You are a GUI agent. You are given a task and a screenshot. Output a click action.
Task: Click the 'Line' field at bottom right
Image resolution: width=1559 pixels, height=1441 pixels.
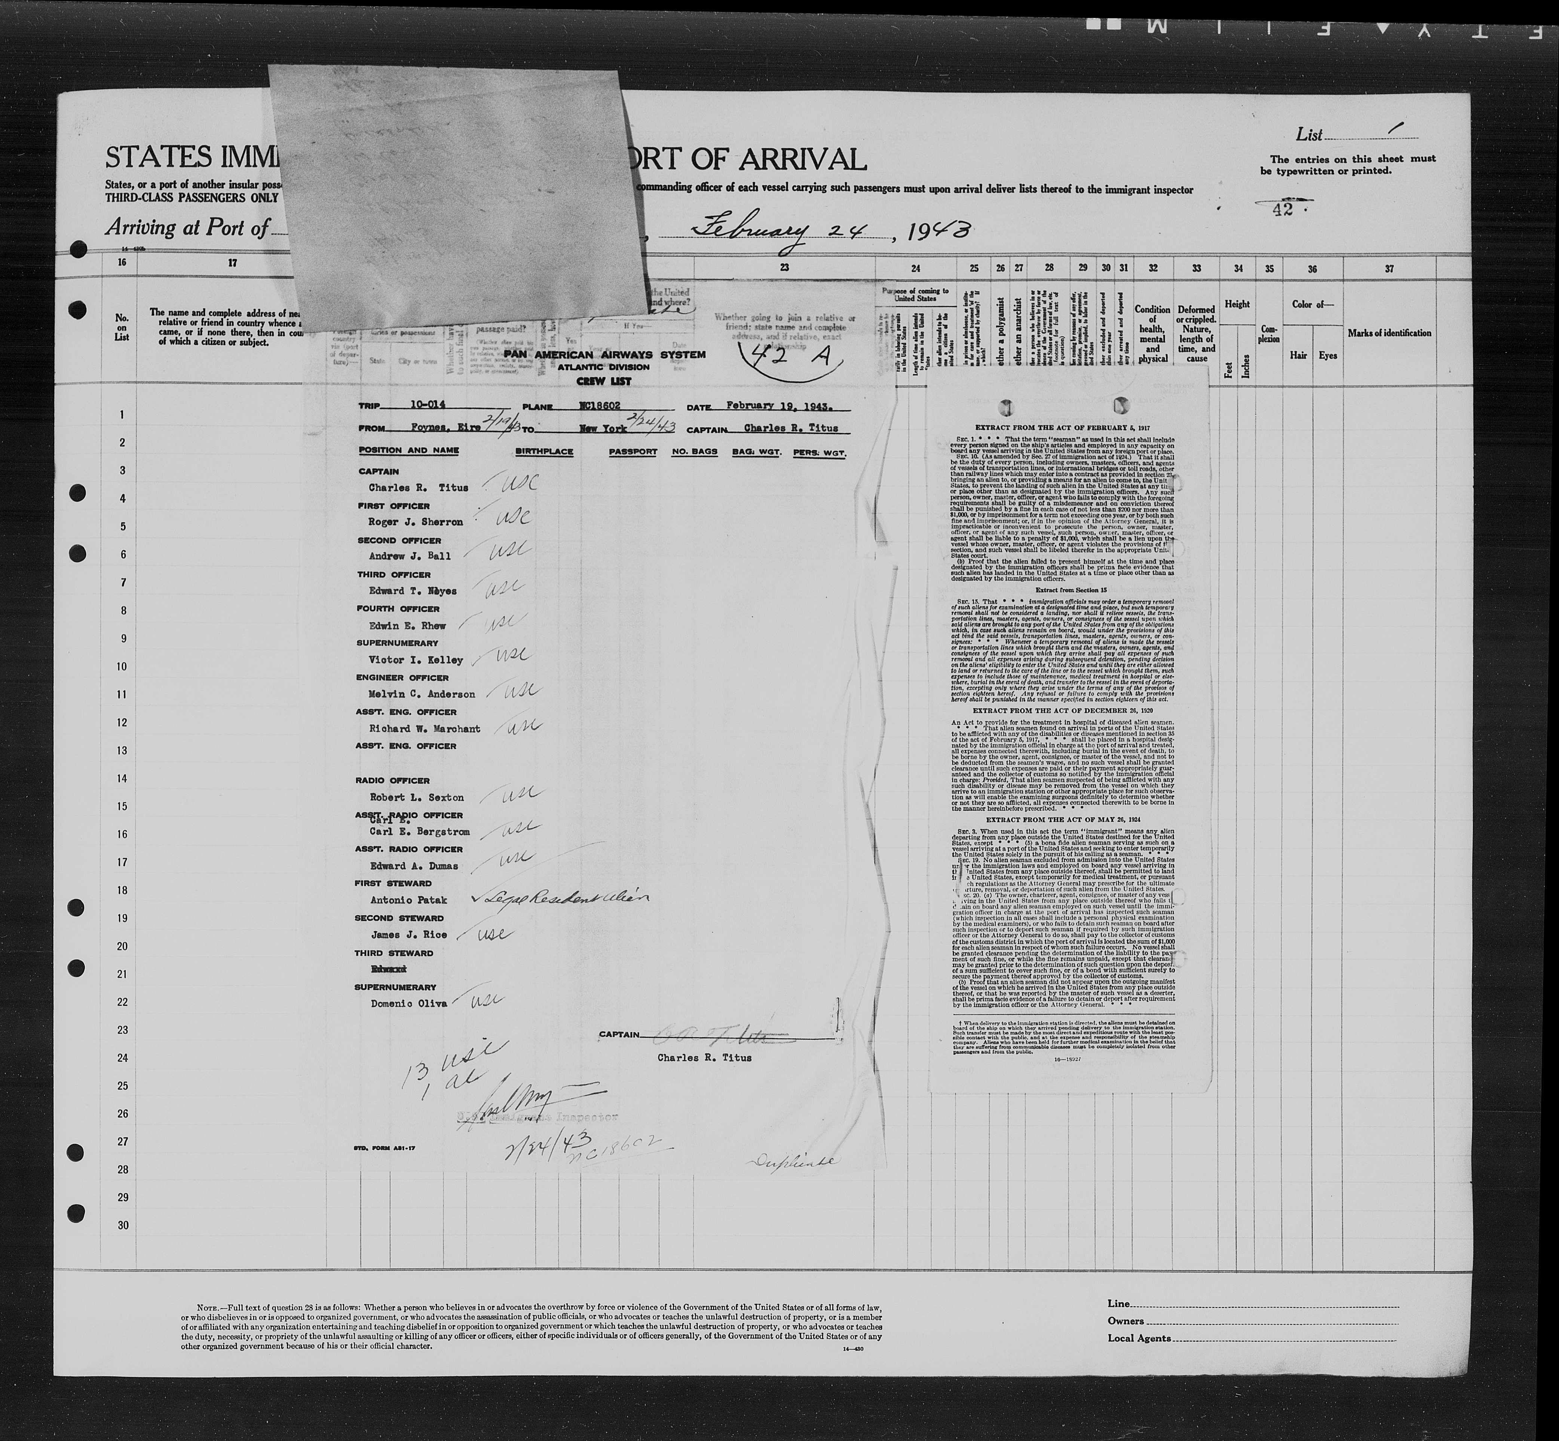click(1253, 1304)
